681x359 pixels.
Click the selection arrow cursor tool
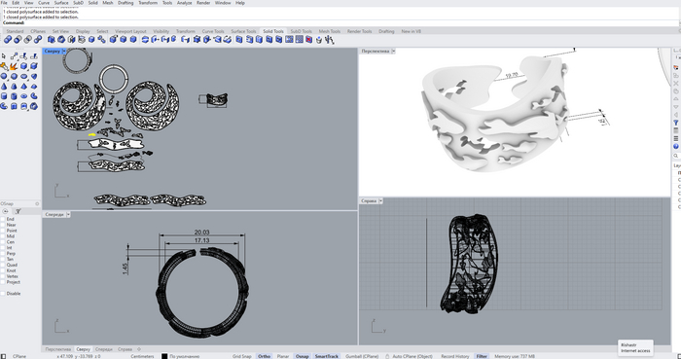[4, 56]
